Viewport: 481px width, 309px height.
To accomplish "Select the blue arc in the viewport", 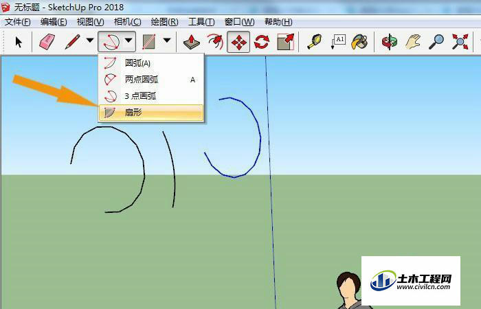I will pyautogui.click(x=260, y=138).
